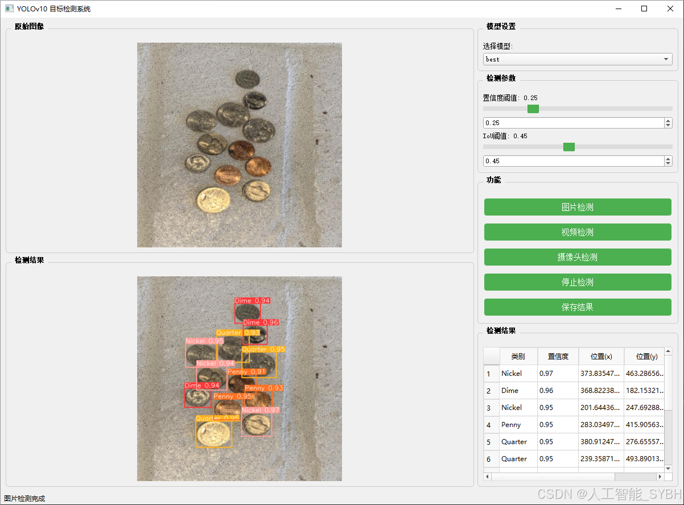684x505 pixels.
Task: Click the 182.15321 position cell
Action: 644,391
